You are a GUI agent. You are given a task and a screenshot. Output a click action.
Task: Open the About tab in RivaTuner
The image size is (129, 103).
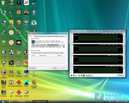pos(62,36)
